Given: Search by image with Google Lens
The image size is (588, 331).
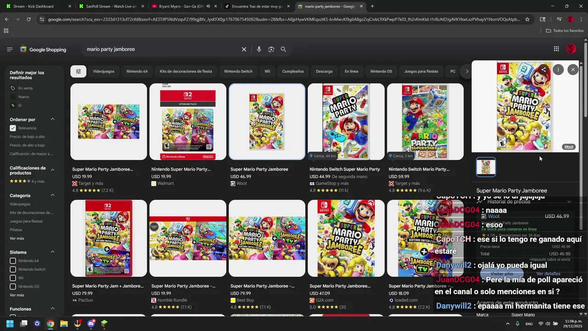Looking at the screenshot, I should 271,49.
